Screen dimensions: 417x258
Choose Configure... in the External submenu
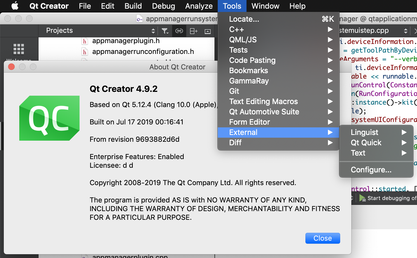(371, 170)
